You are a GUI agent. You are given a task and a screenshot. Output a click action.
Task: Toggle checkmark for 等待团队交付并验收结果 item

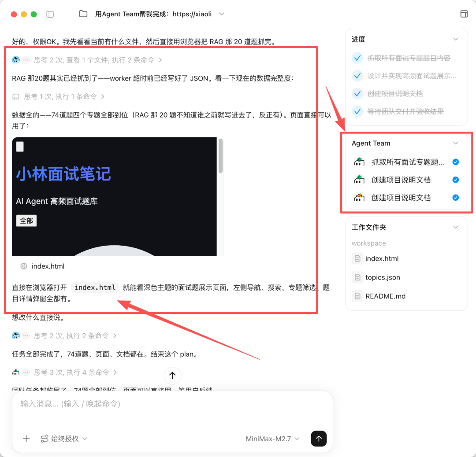357,111
